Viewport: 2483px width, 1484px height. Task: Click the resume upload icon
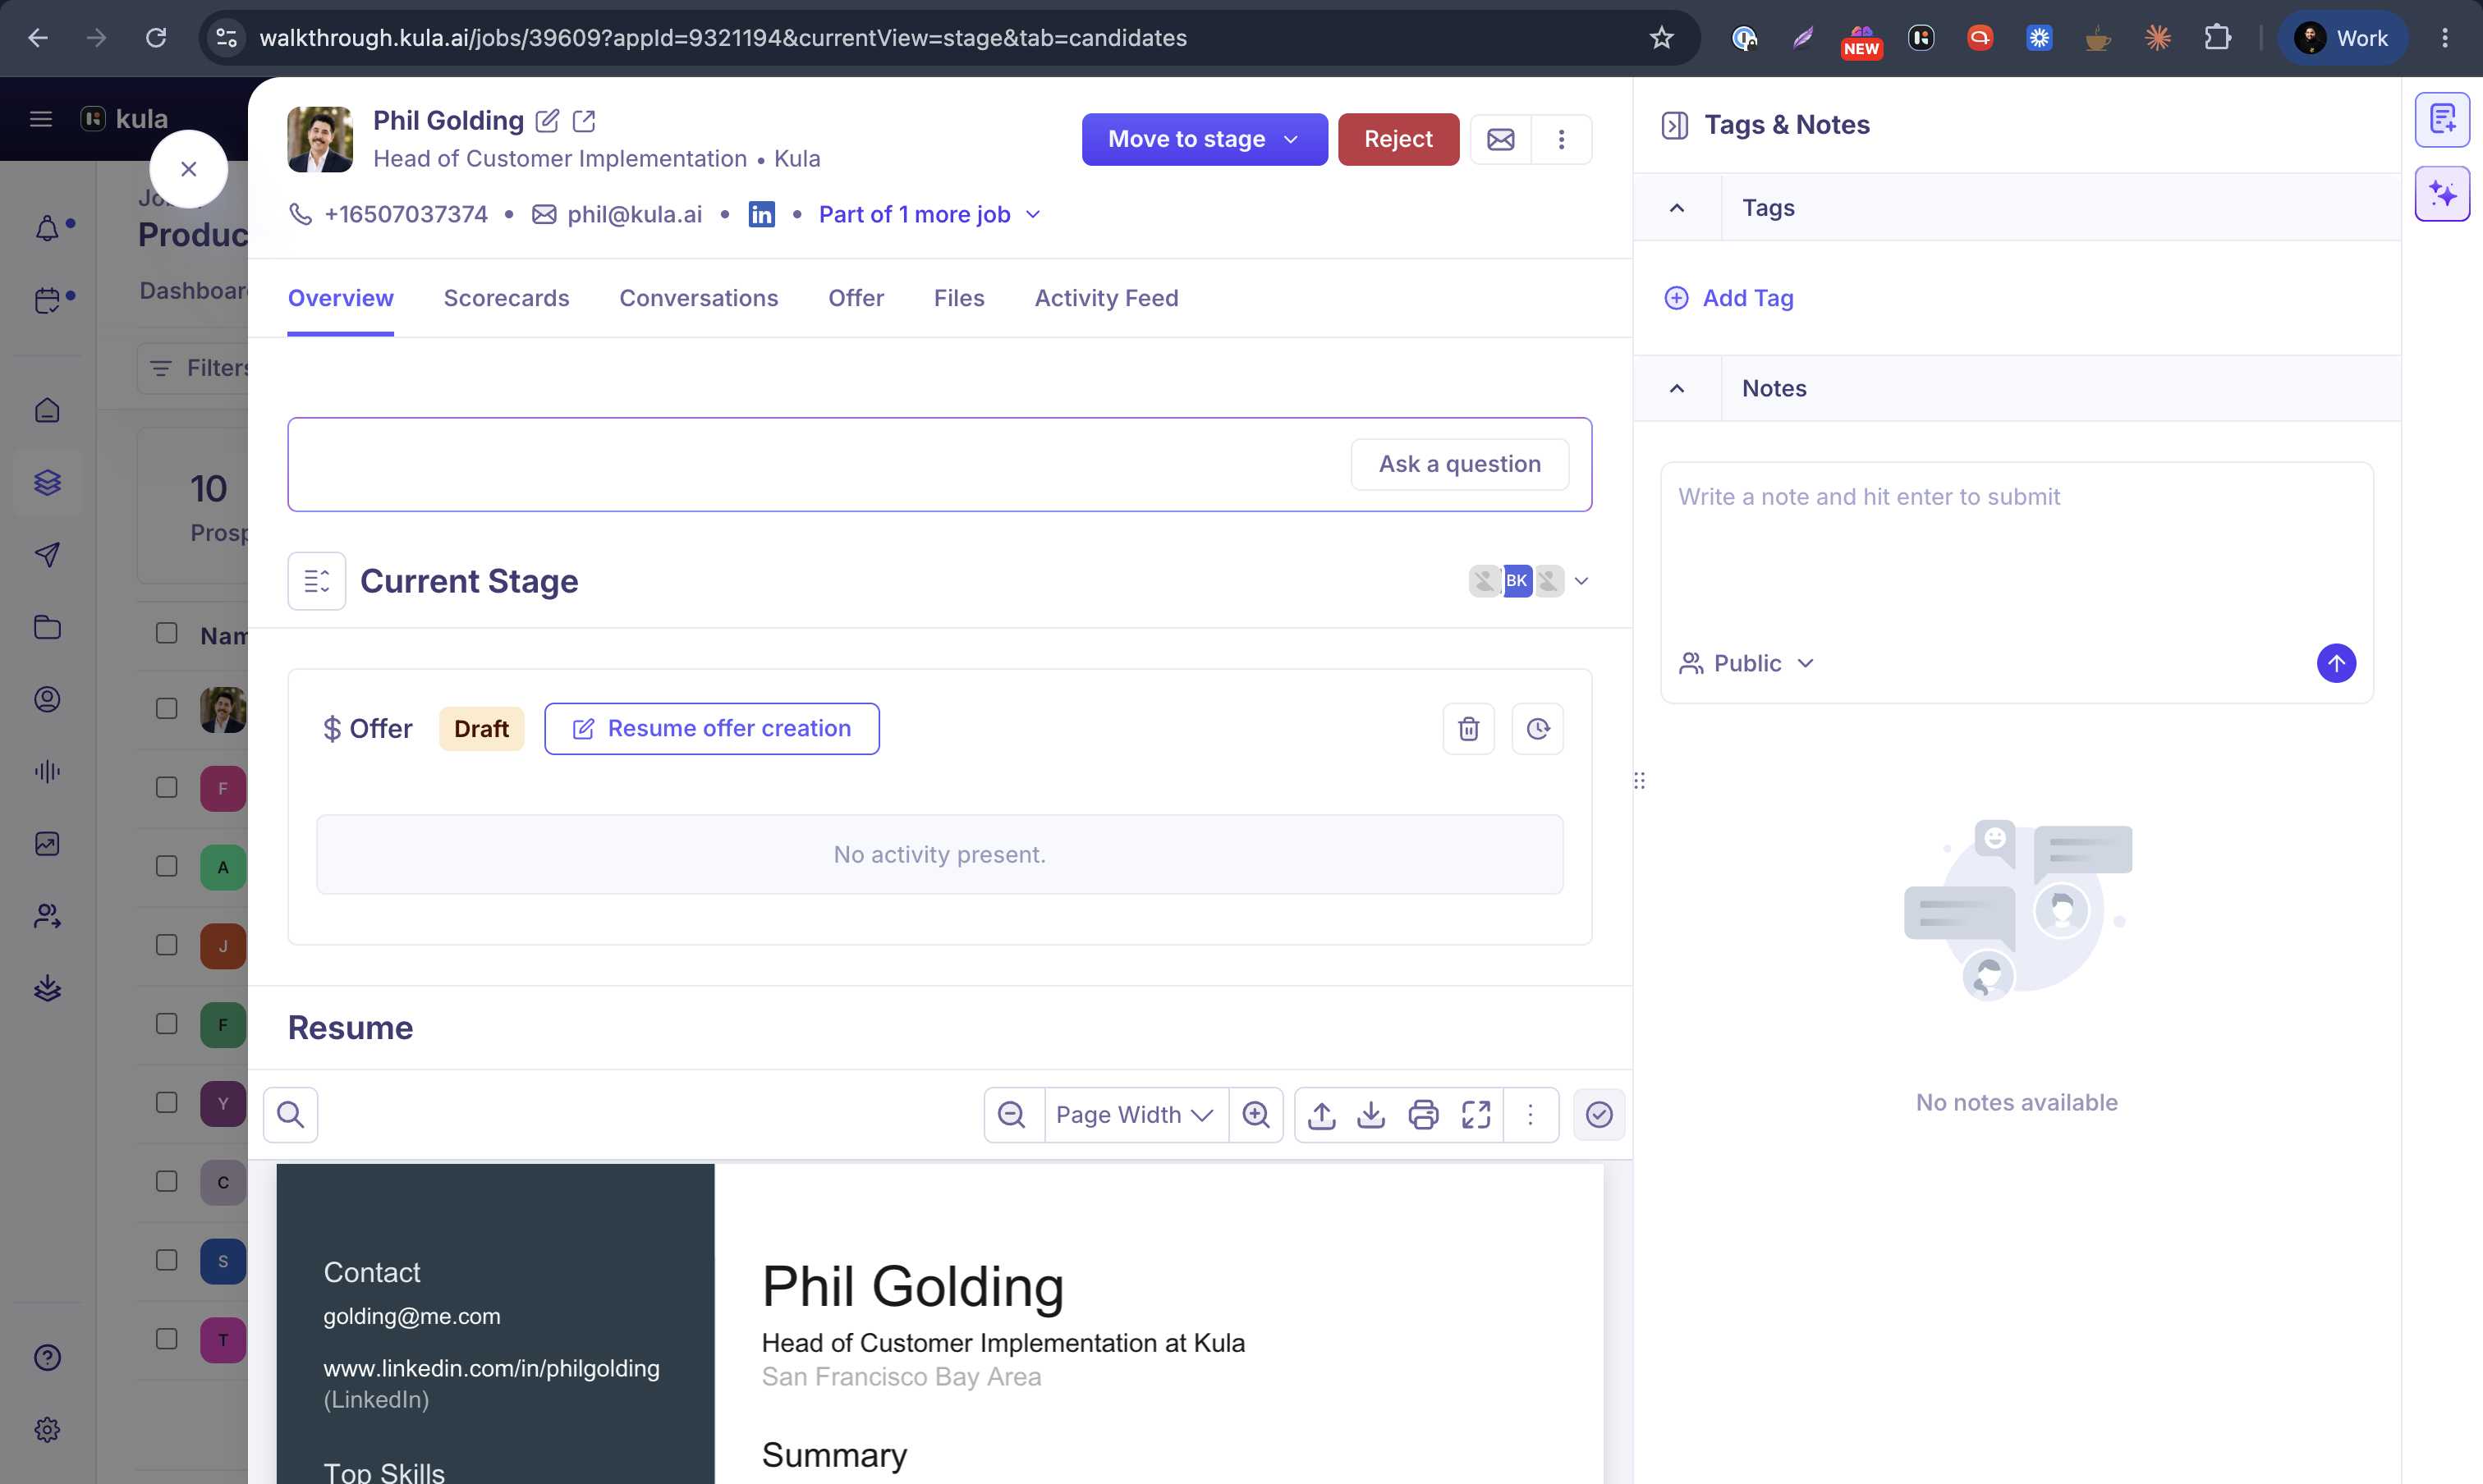(1321, 1114)
